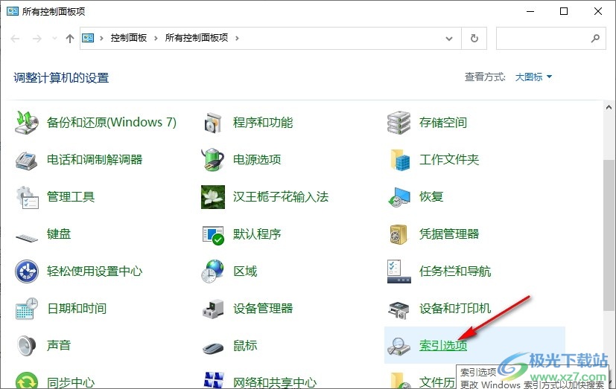
Task: Open the 程序和功能 icon
Action: tap(213, 123)
